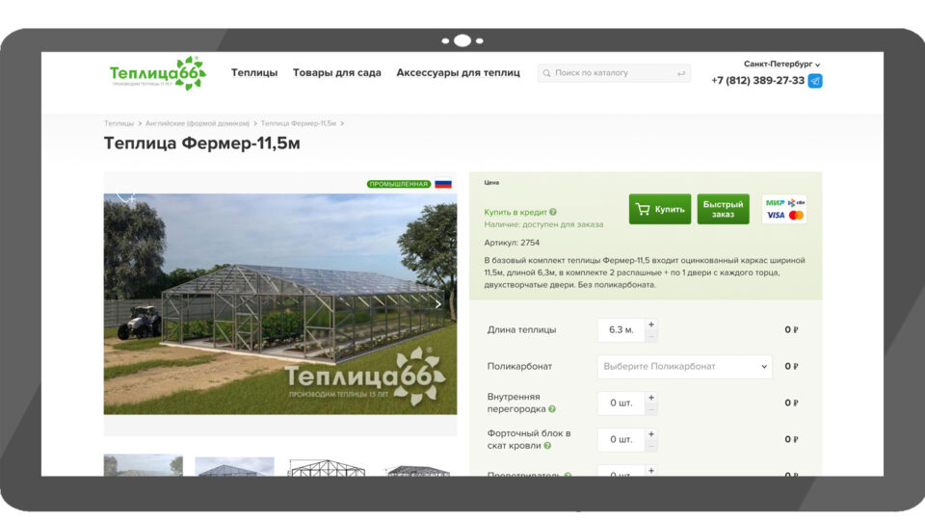The height and width of the screenshot is (520, 925).
Task: Open help icon for Форточный блок
Action: pyautogui.click(x=547, y=446)
